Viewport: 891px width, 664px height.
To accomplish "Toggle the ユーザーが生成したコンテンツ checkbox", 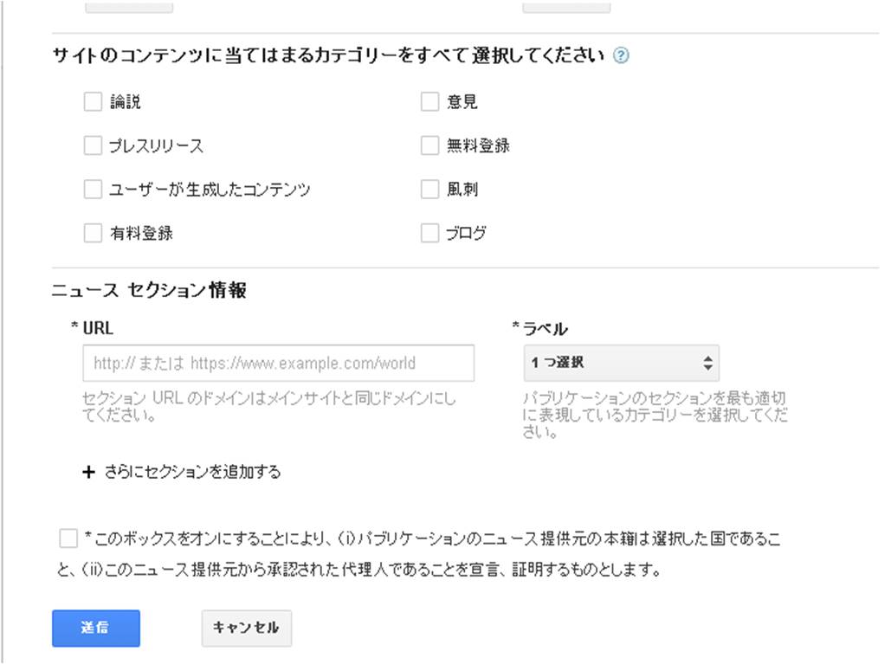I will [93, 190].
